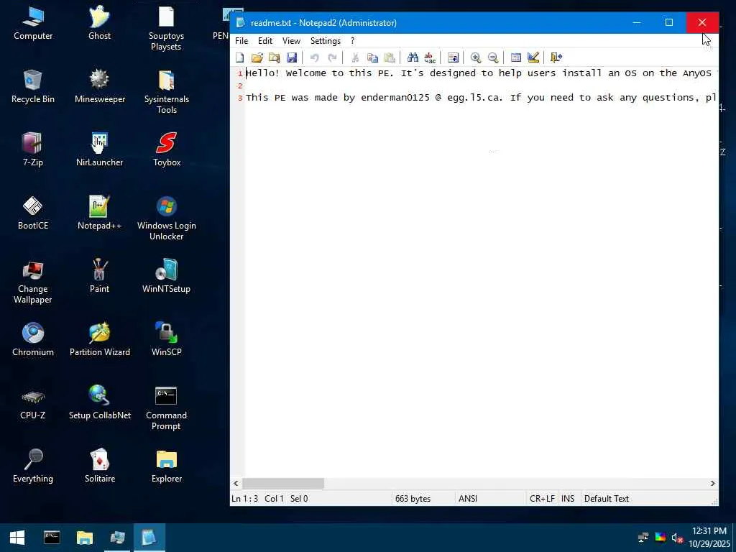This screenshot has width=736, height=552.
Task: Select the Notepad++ desktop icon
Action: pyautogui.click(x=99, y=213)
